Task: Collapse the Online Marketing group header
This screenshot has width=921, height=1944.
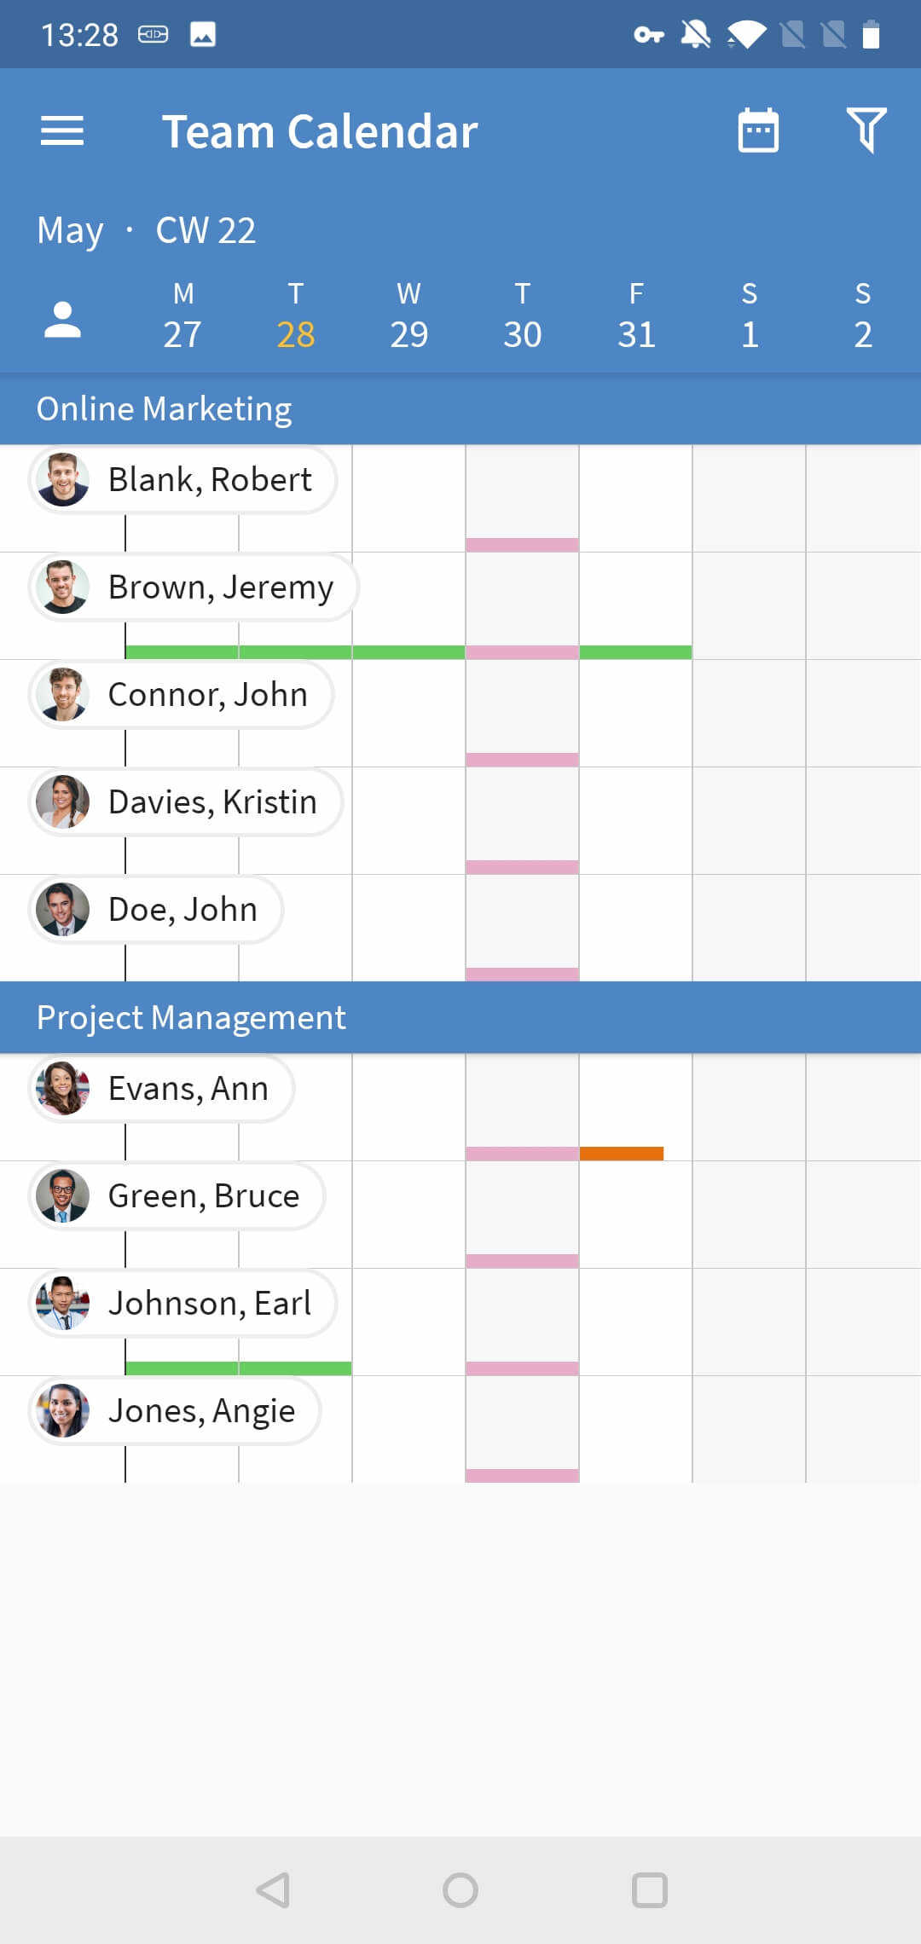Action: click(x=460, y=409)
